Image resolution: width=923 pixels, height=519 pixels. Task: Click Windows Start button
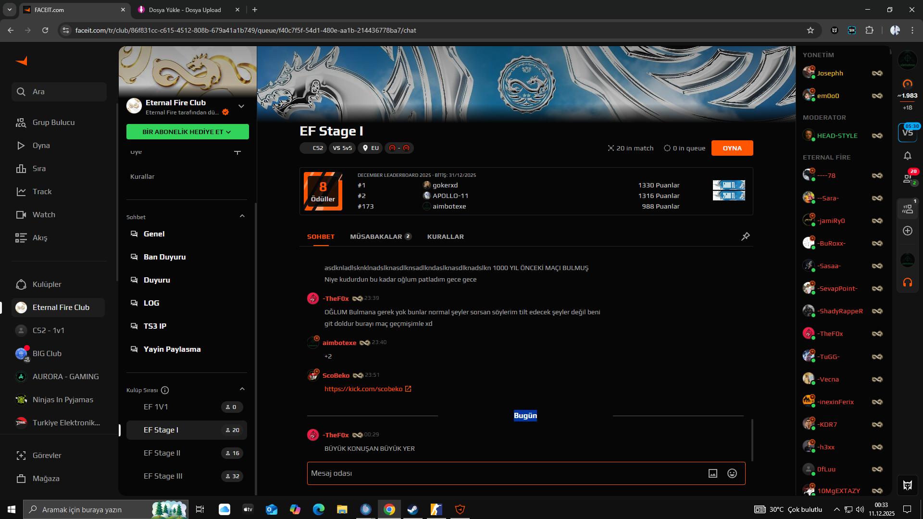tap(12, 509)
